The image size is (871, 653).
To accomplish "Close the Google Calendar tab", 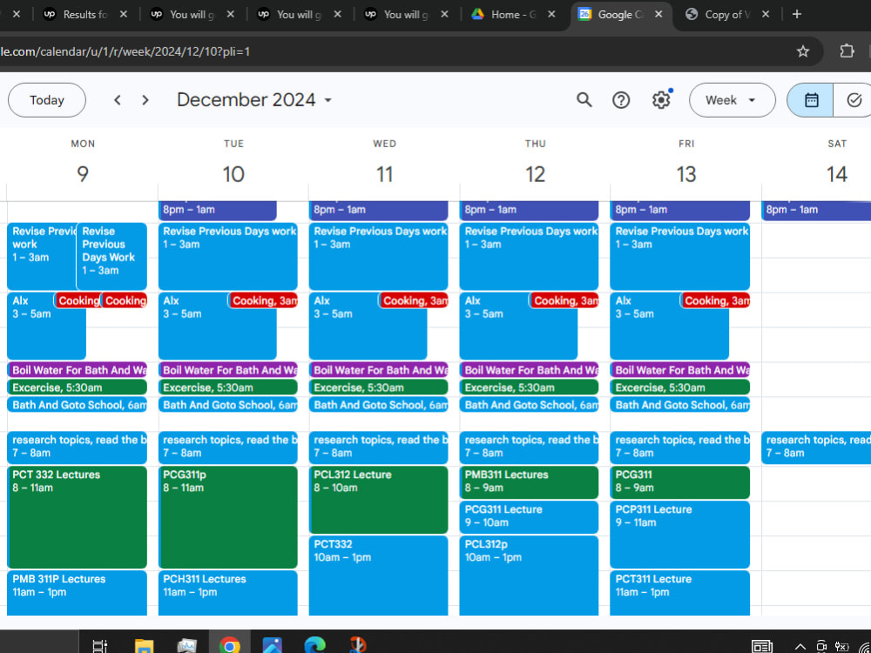I will tap(658, 15).
